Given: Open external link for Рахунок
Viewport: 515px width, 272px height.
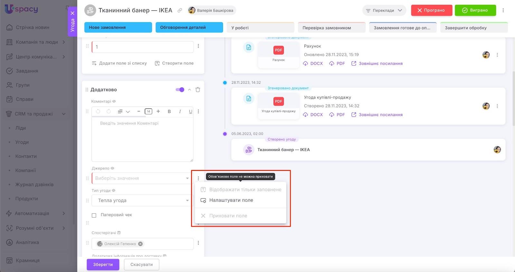Looking at the screenshot, I should tap(377, 64).
